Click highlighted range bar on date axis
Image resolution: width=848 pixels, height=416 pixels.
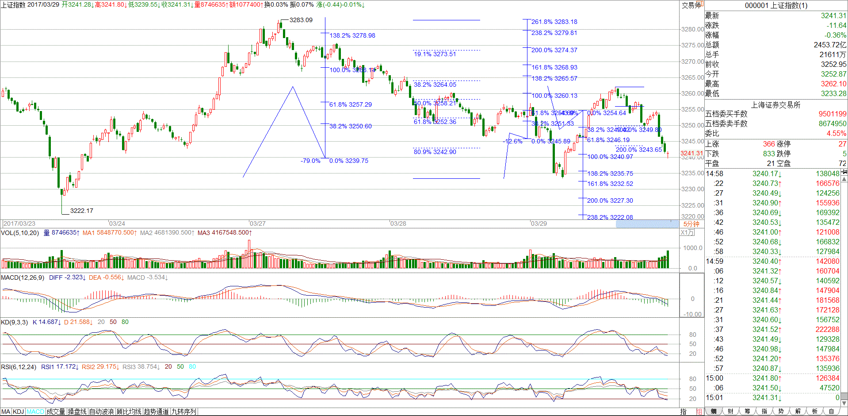coord(647,224)
